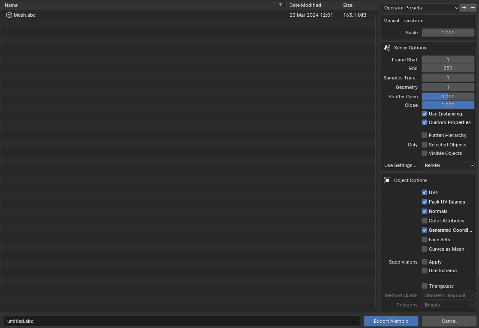Decrement filename number with minus icon
This screenshot has height=328, width=479.
point(345,321)
